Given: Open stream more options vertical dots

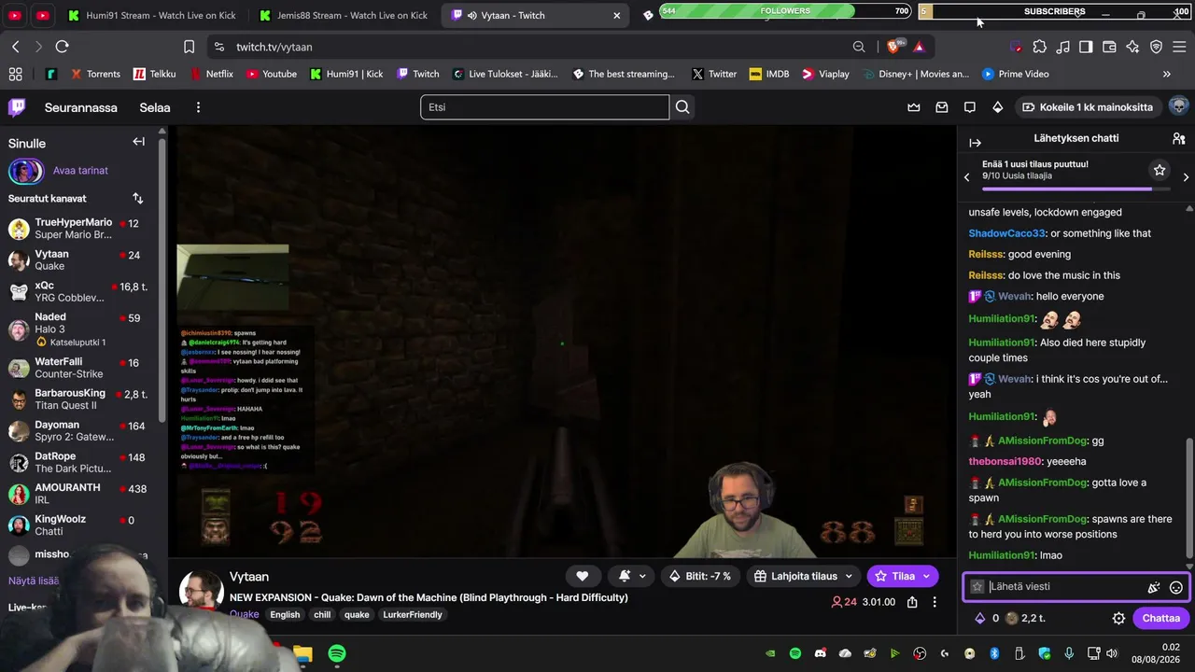Looking at the screenshot, I should click(x=935, y=602).
